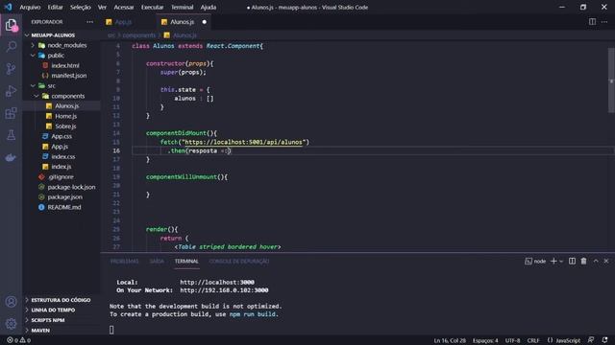Switch to the SAÍDA panel tab

(x=157, y=261)
